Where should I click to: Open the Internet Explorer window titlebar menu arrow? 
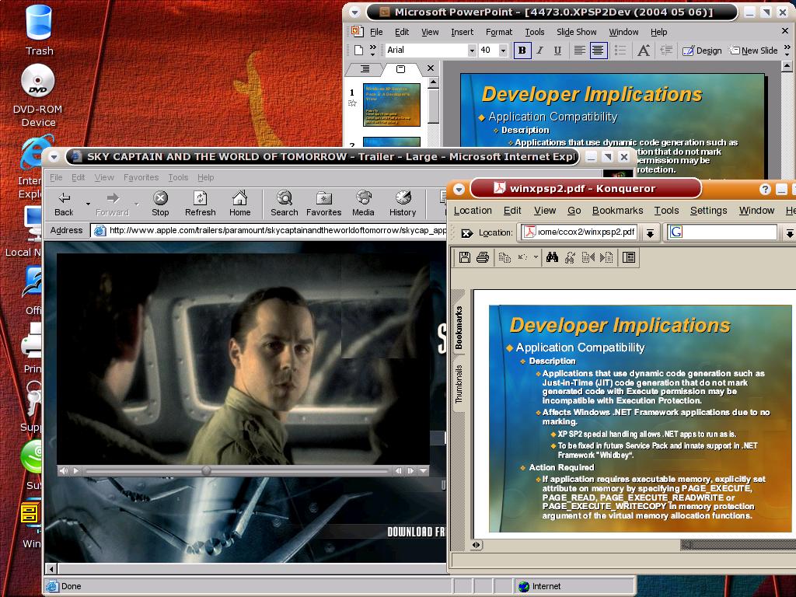pyautogui.click(x=54, y=157)
